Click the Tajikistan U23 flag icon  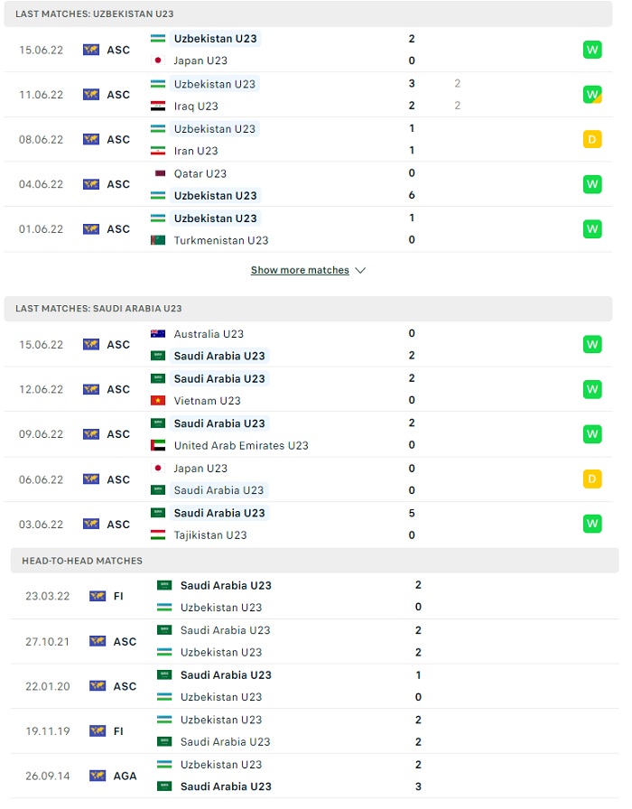158,535
